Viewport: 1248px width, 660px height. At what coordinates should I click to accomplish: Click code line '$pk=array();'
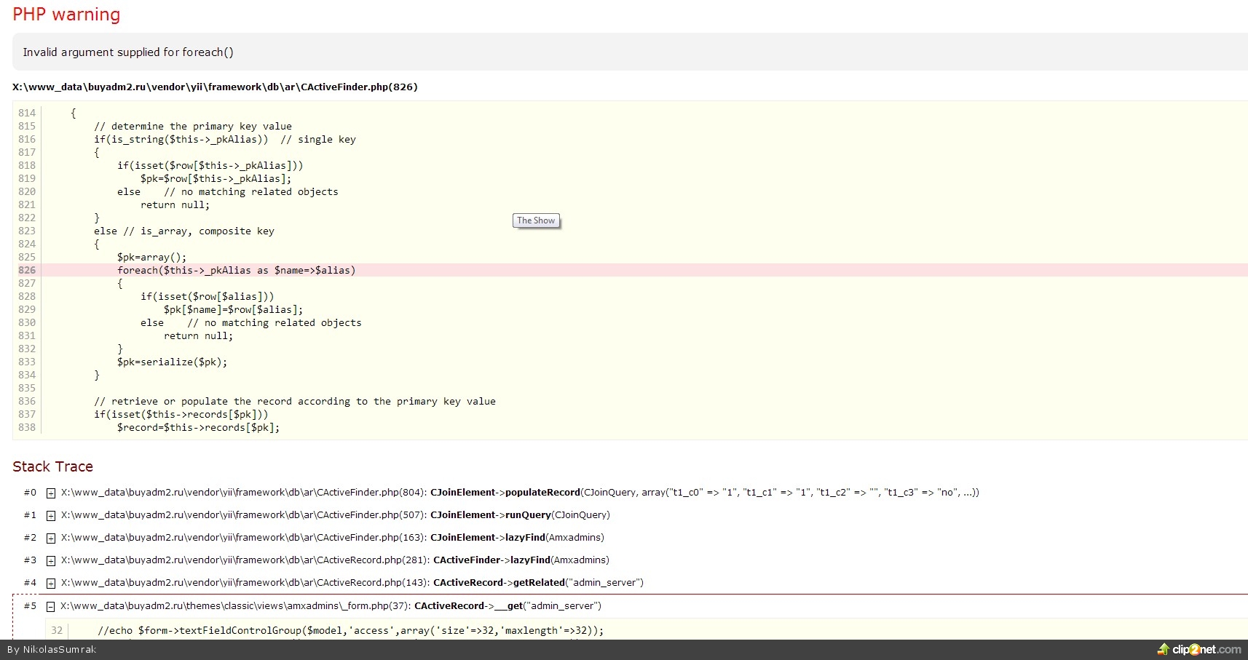[x=152, y=257]
